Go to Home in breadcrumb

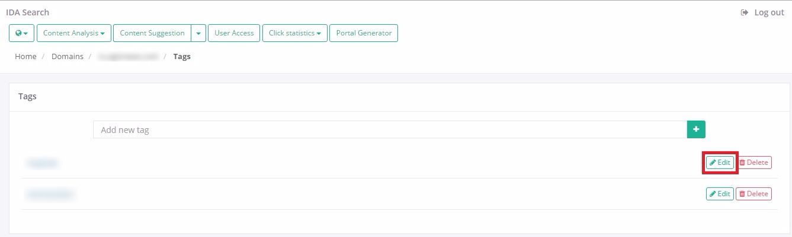click(25, 57)
